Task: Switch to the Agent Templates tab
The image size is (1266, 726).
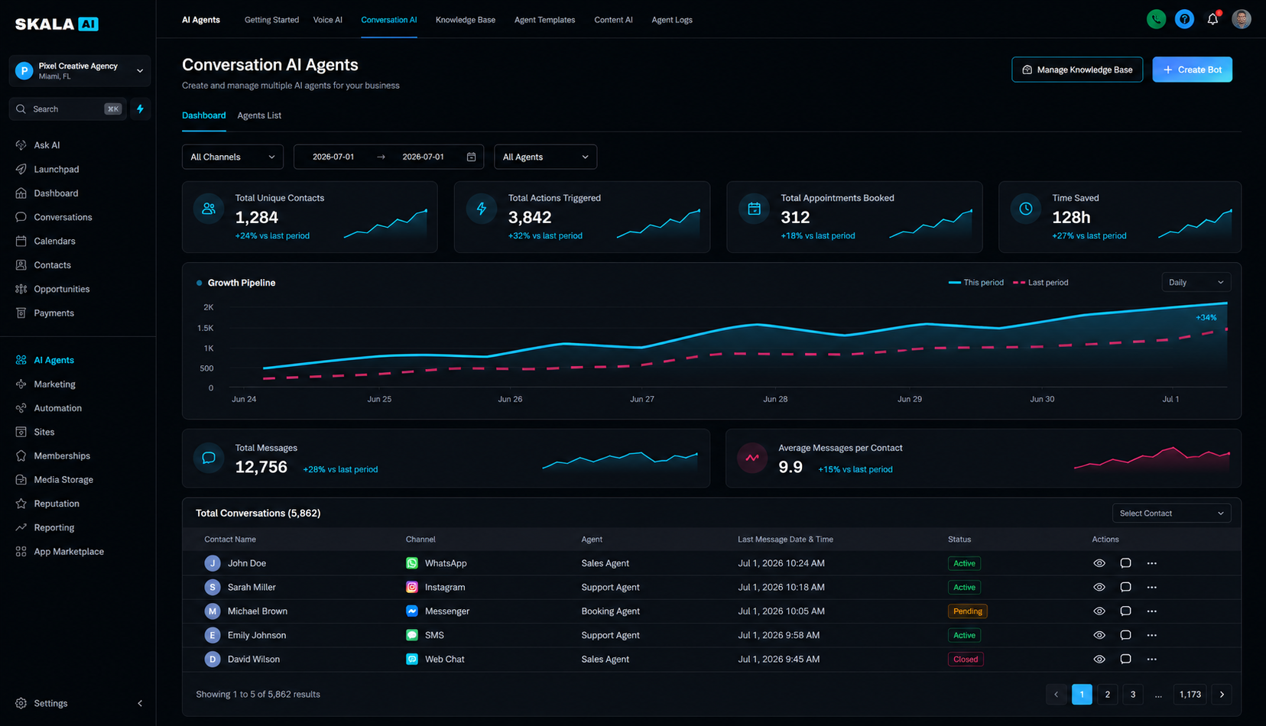Action: (x=544, y=20)
